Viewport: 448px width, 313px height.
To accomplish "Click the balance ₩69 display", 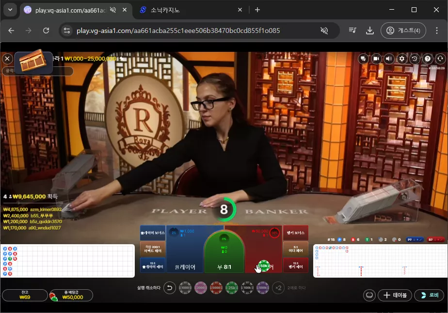I will 25,295.
